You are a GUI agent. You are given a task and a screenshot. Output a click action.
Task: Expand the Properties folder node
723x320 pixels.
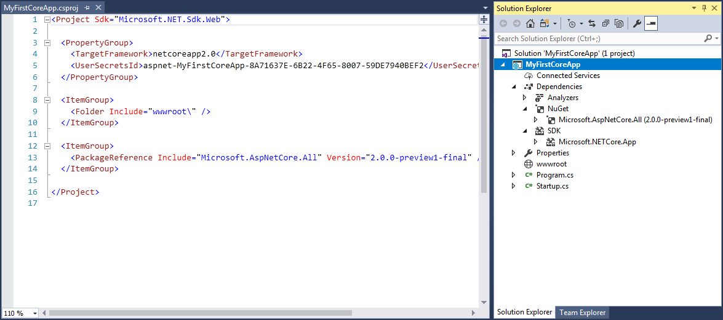point(513,153)
